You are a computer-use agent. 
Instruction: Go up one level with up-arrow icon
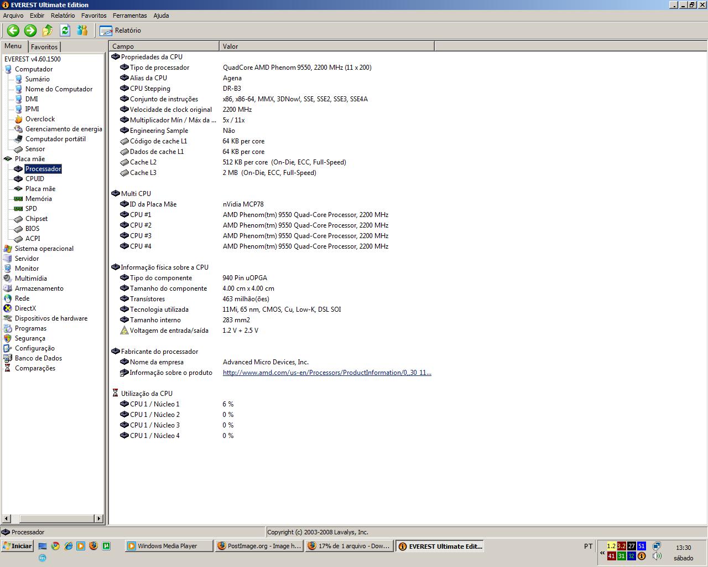point(48,30)
